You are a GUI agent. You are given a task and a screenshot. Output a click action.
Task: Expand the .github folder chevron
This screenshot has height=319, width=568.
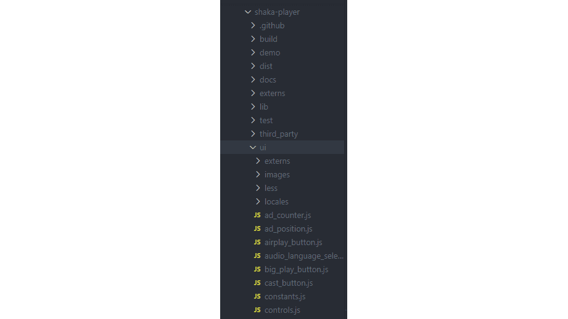tap(253, 25)
